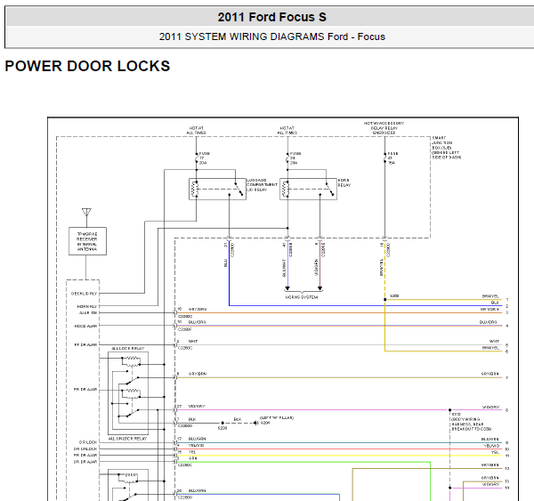This screenshot has height=501, width=534.
Task: Click the Luggage Compartment Lid Relay box
Action: [x=217, y=189]
